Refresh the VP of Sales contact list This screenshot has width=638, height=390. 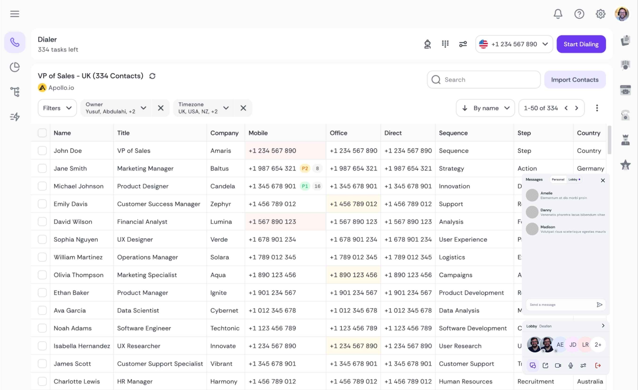(152, 76)
